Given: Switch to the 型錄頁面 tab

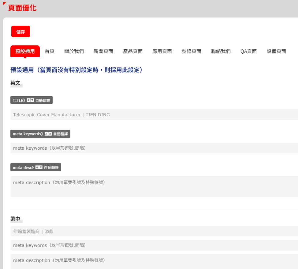Looking at the screenshot, I should (192, 51).
